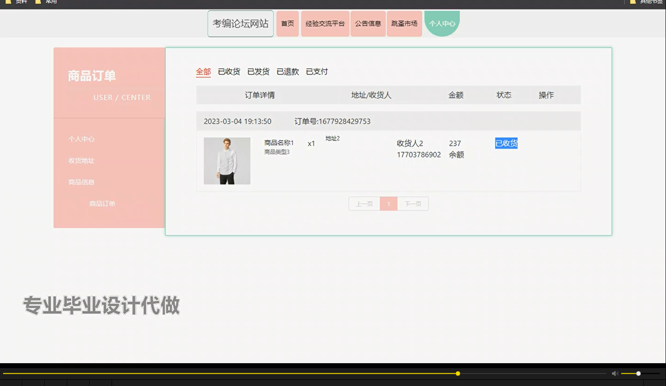Viewport: 666px width, 386px height.
Task: Open the 公告信息 navigation tab
Action: coord(368,23)
